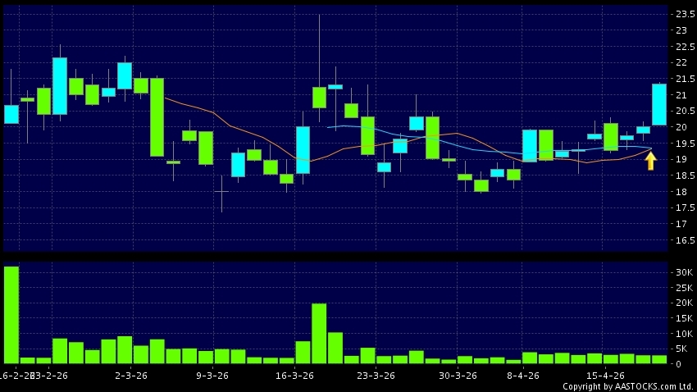Select the 16-3-26 date on time axis

click(x=294, y=376)
